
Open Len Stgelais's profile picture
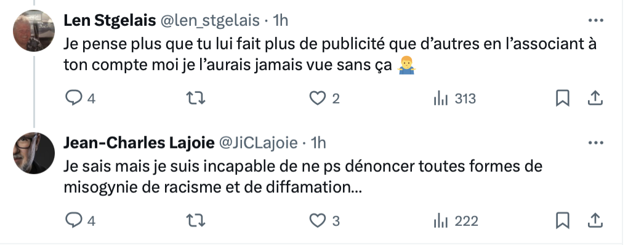point(34,31)
